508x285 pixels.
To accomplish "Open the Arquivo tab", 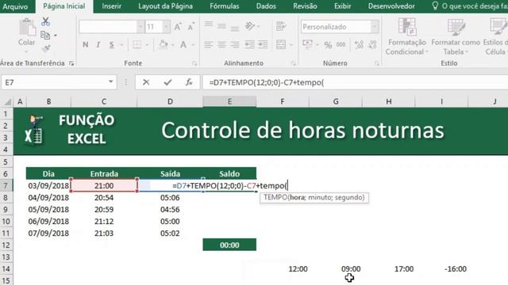I will pyautogui.click(x=15, y=6).
